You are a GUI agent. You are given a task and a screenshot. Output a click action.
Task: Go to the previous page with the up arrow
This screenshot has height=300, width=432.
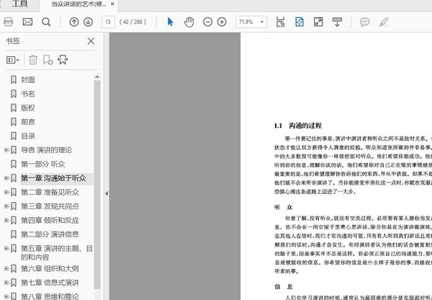74,22
